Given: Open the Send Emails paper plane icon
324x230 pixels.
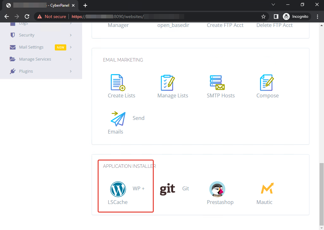Looking at the screenshot, I should coord(118,119).
